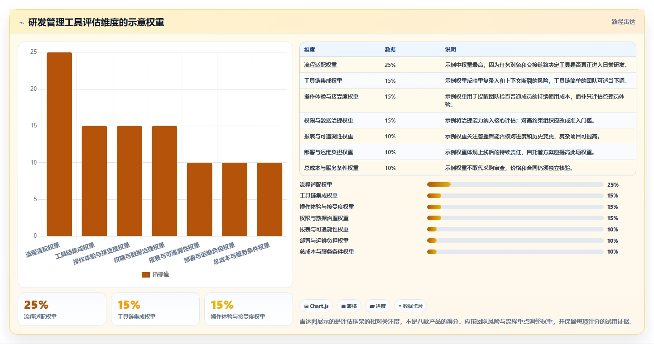
Task: Click the chart bar for 工具链集成权重
Action: point(94,181)
